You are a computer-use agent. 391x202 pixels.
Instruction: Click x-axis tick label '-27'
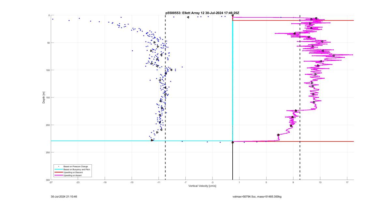pyautogui.click(x=51, y=183)
